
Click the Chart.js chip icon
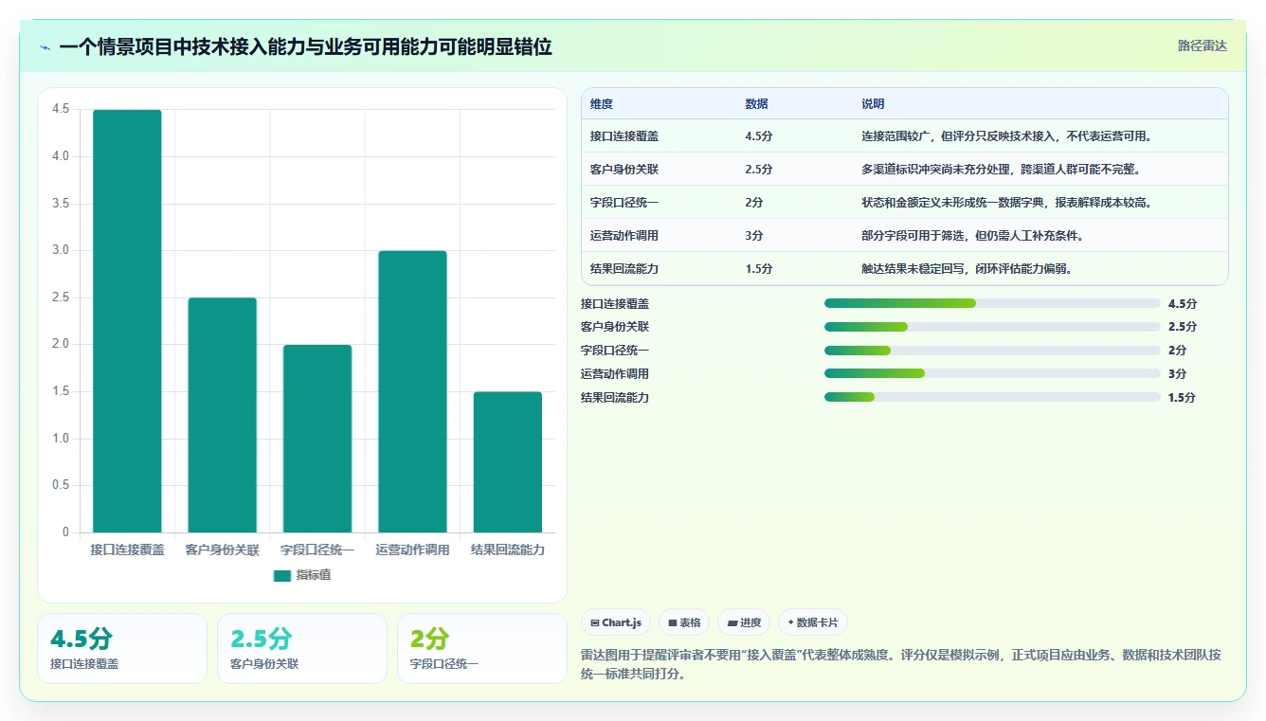click(594, 623)
